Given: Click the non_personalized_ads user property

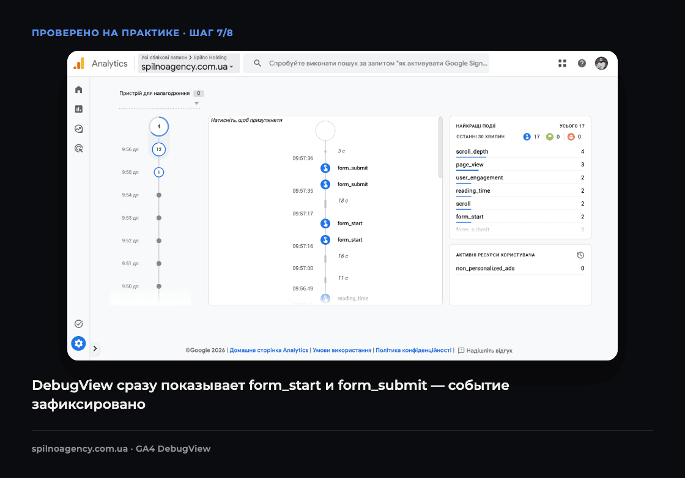Looking at the screenshot, I should tap(486, 269).
